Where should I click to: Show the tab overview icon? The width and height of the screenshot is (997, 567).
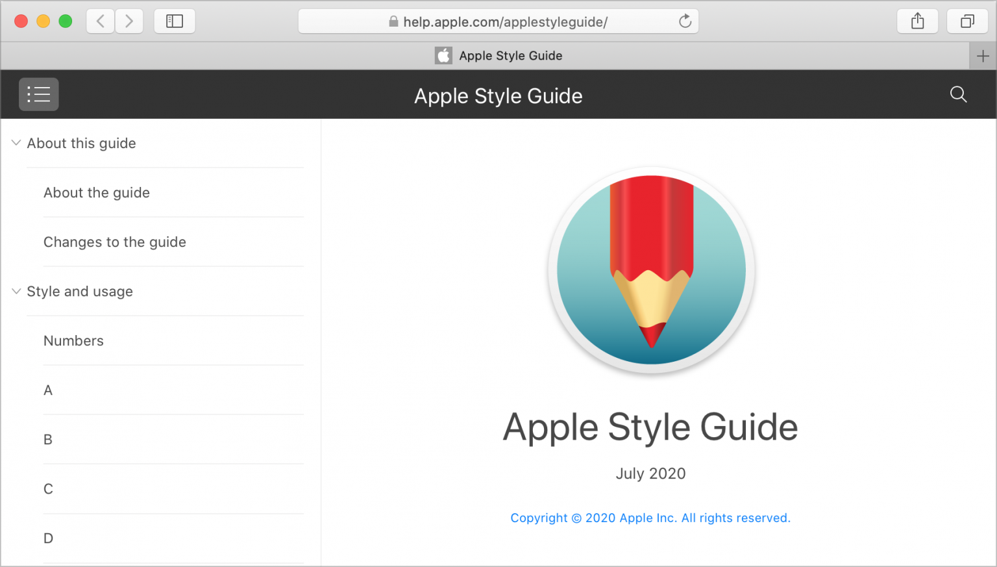pos(967,21)
